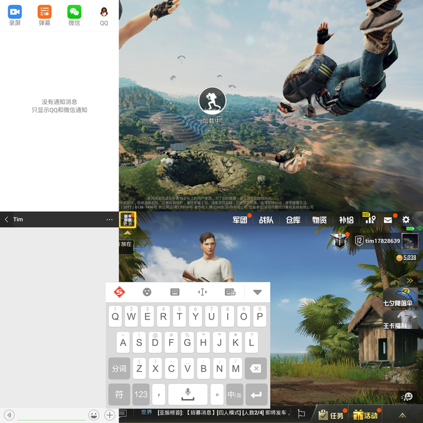
Task: Open keyboard emoji face panel
Action: click(147, 292)
